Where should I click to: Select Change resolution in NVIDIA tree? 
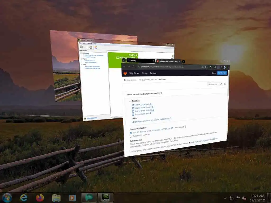[x=89, y=61]
